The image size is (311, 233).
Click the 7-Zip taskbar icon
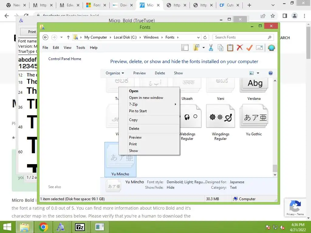80,227
